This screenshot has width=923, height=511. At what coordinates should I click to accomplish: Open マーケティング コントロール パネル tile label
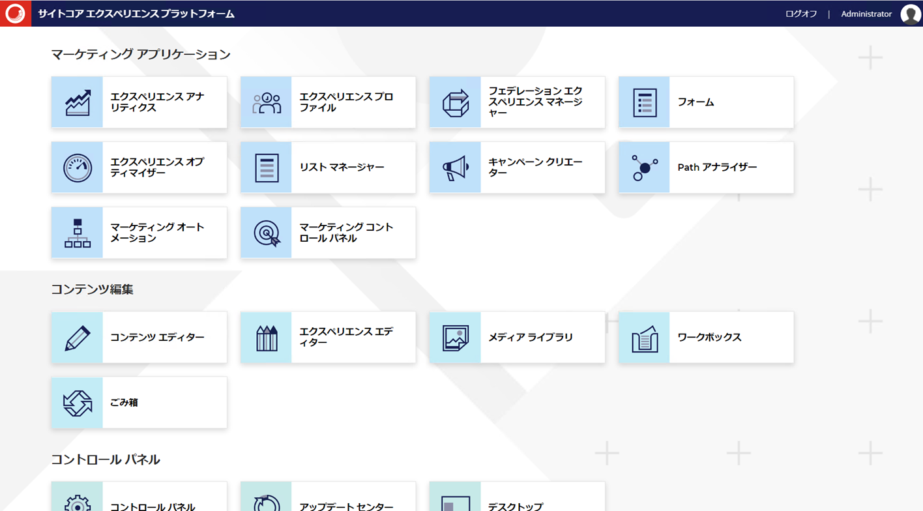pyautogui.click(x=346, y=233)
